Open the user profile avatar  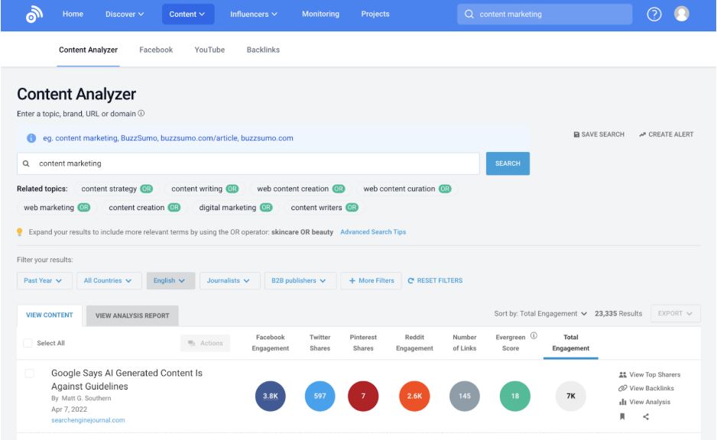tap(681, 14)
